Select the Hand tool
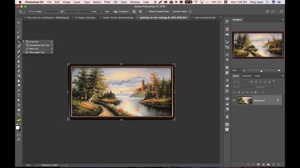Viewport: 300px width, 168px height. click(x=19, y=110)
